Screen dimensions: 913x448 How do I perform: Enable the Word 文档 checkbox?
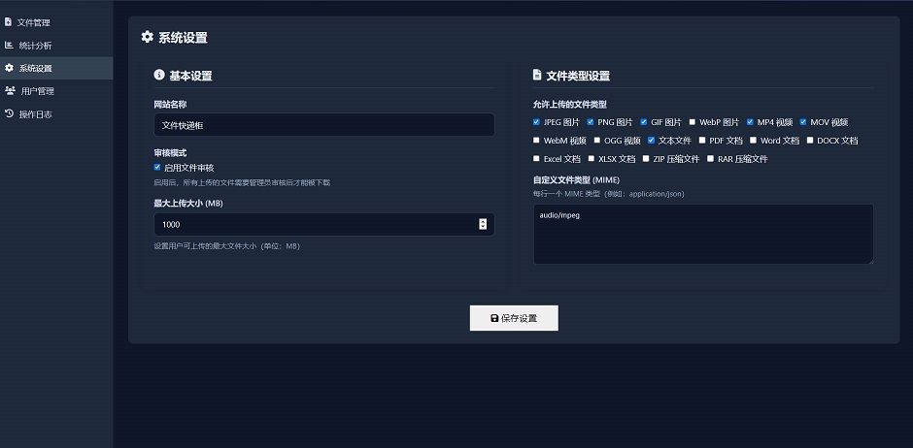point(754,140)
